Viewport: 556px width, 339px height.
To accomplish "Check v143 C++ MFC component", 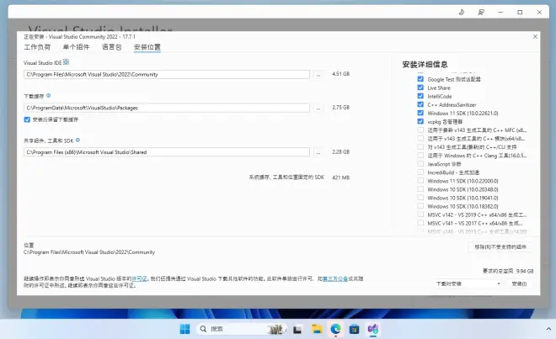I will pos(420,130).
